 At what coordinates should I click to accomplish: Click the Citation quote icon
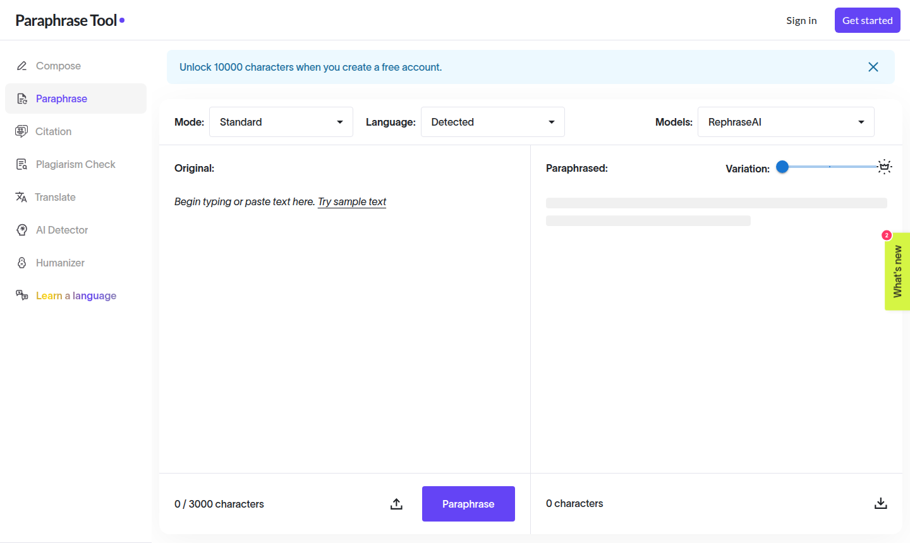click(21, 131)
